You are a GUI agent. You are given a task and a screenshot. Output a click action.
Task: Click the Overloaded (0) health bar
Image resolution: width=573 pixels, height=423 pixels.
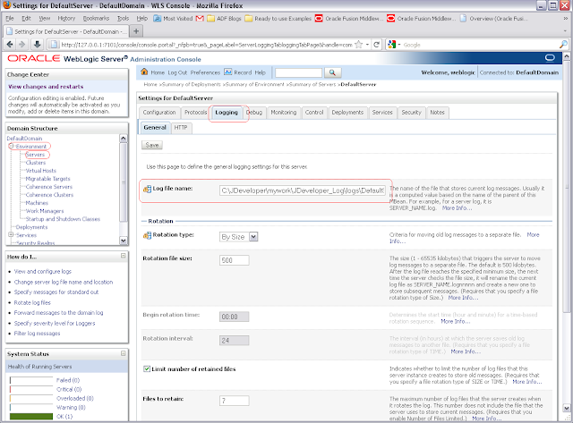[31, 398]
